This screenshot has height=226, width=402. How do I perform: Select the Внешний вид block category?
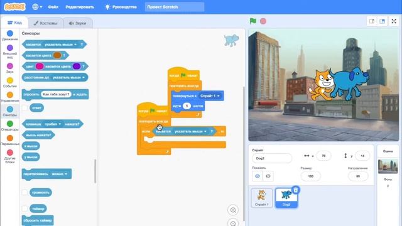tap(10, 51)
